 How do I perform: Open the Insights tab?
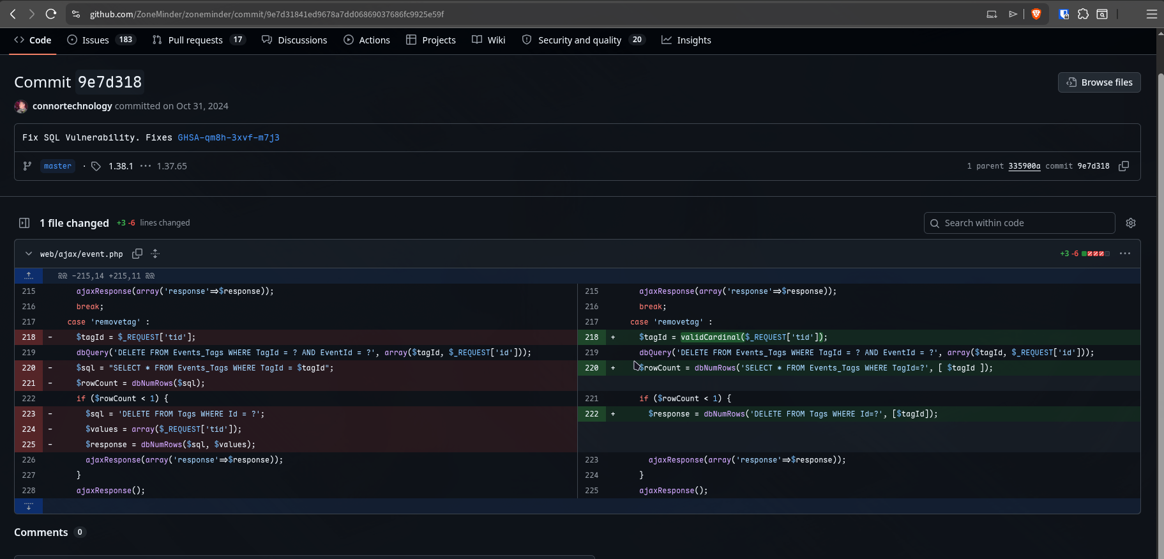point(686,40)
